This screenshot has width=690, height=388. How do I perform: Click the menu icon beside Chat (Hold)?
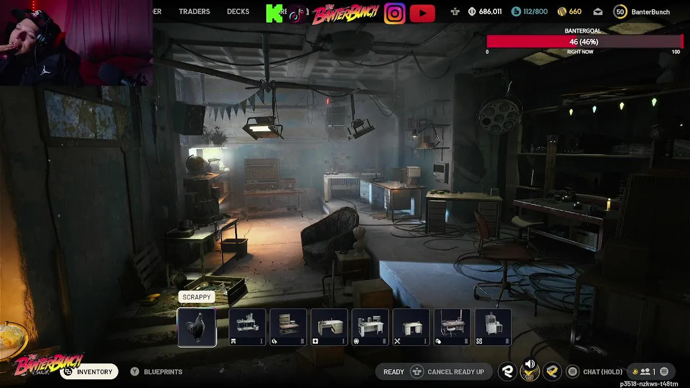tap(573, 371)
